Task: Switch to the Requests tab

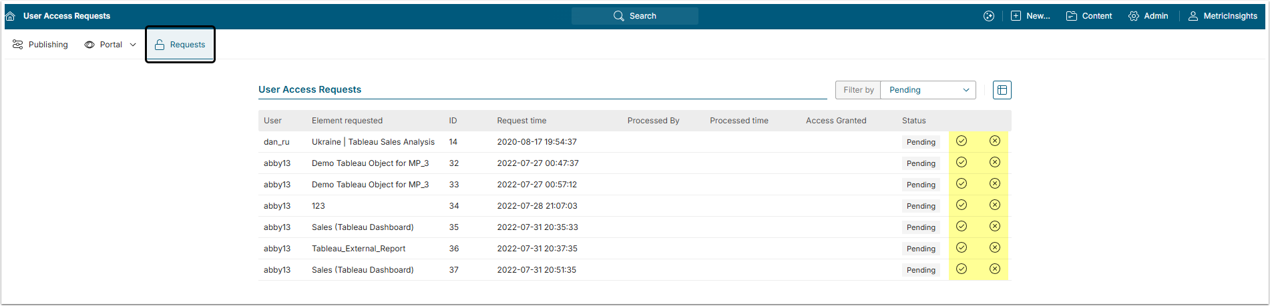Action: click(x=180, y=45)
